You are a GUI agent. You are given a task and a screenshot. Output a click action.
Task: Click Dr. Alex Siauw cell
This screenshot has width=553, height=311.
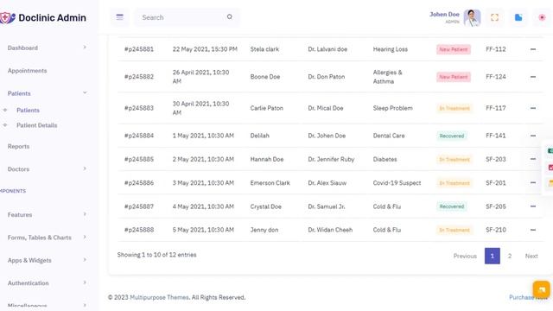pos(327,183)
